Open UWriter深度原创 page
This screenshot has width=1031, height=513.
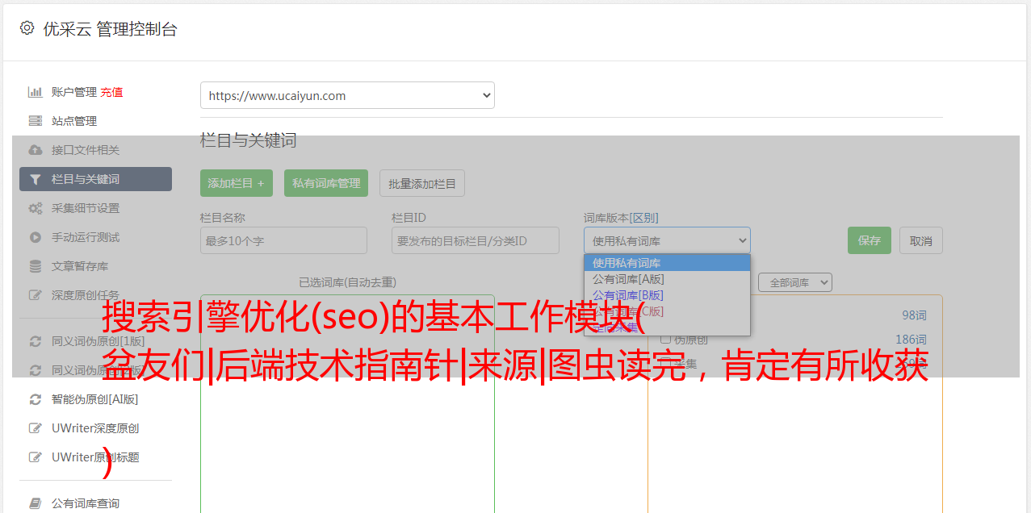95,428
